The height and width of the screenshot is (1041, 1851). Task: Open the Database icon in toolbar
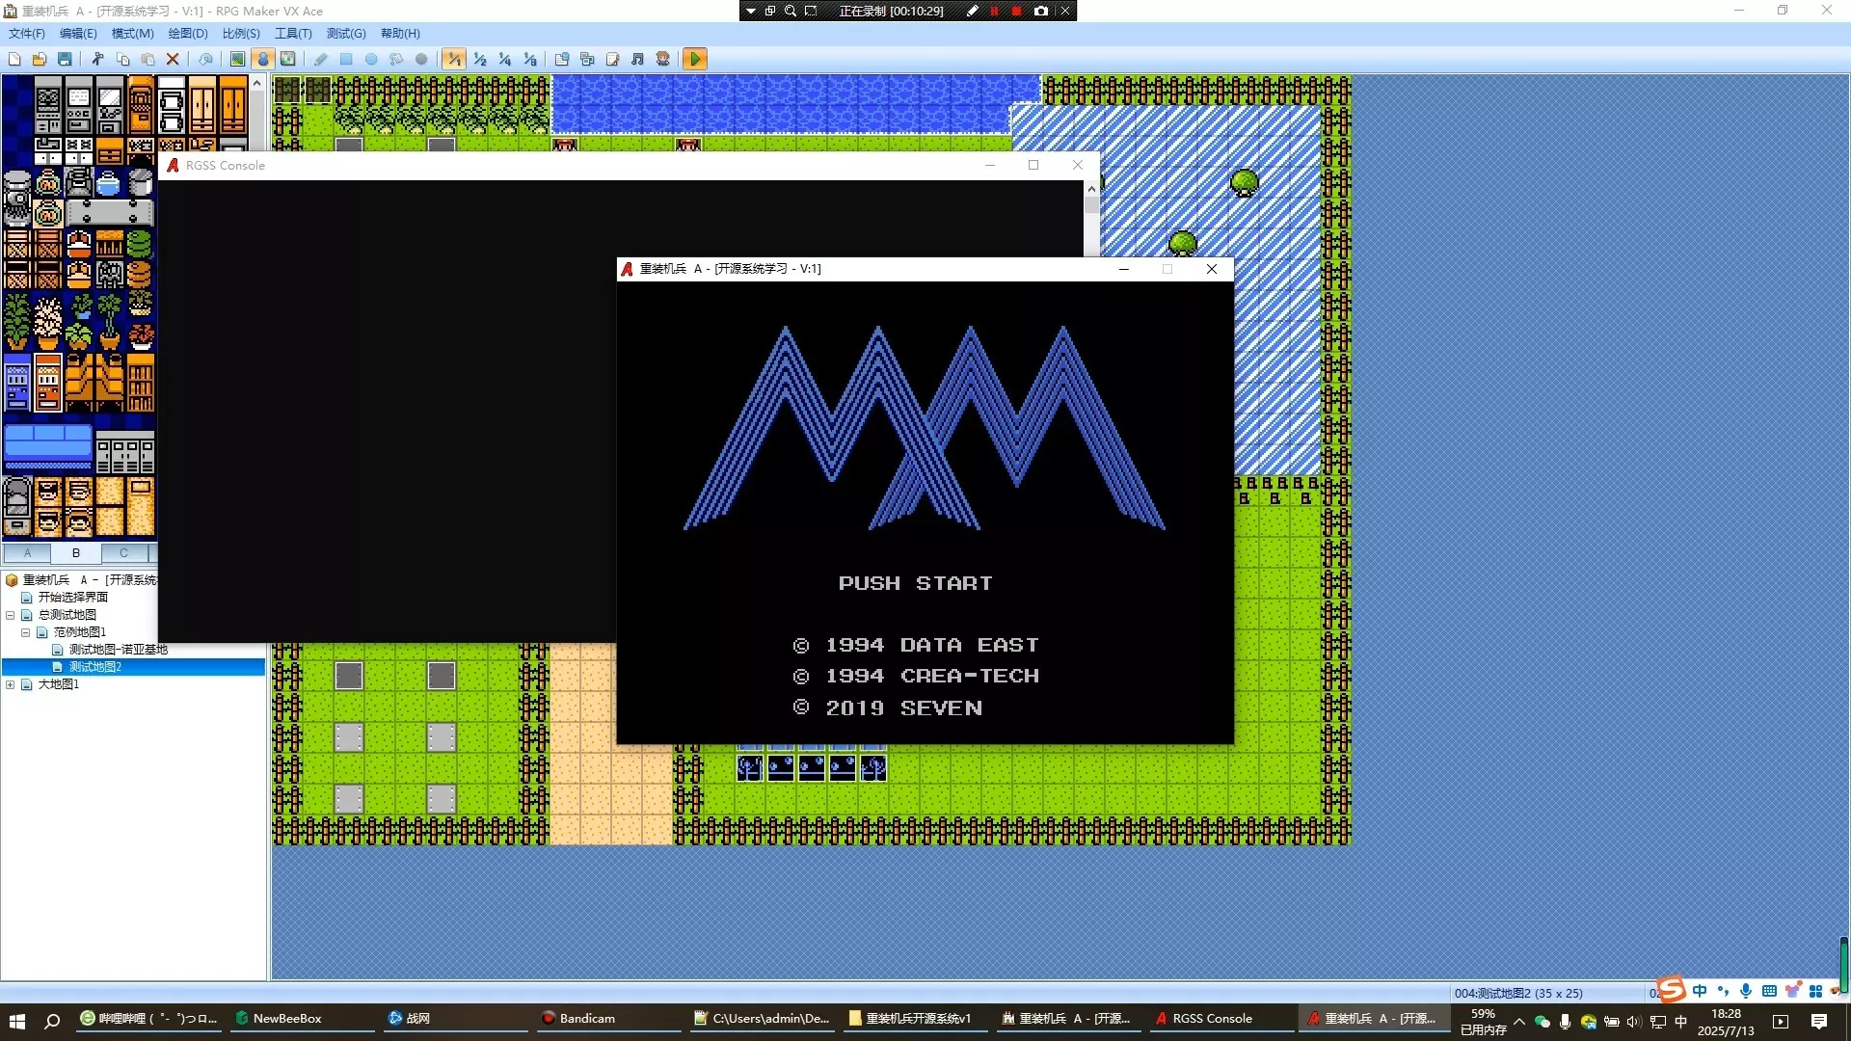point(562,59)
